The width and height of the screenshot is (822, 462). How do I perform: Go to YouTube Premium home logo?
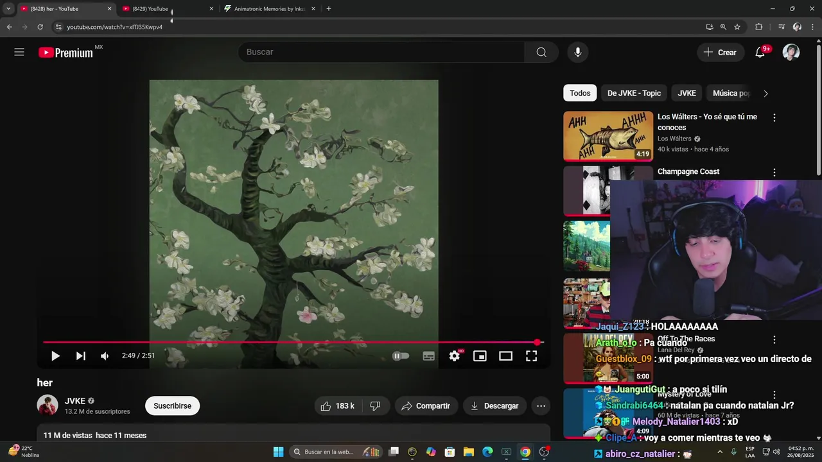tap(66, 53)
